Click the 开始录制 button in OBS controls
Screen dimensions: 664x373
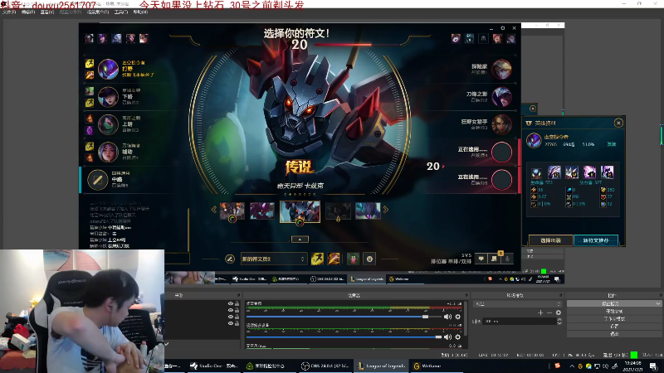point(614,312)
